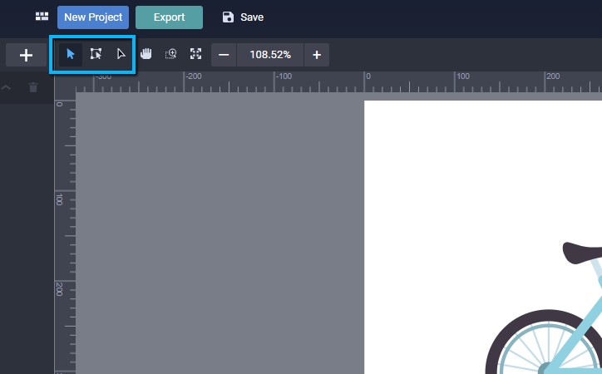Click the 108.52% zoom value field
The image size is (602, 374).
click(x=270, y=55)
